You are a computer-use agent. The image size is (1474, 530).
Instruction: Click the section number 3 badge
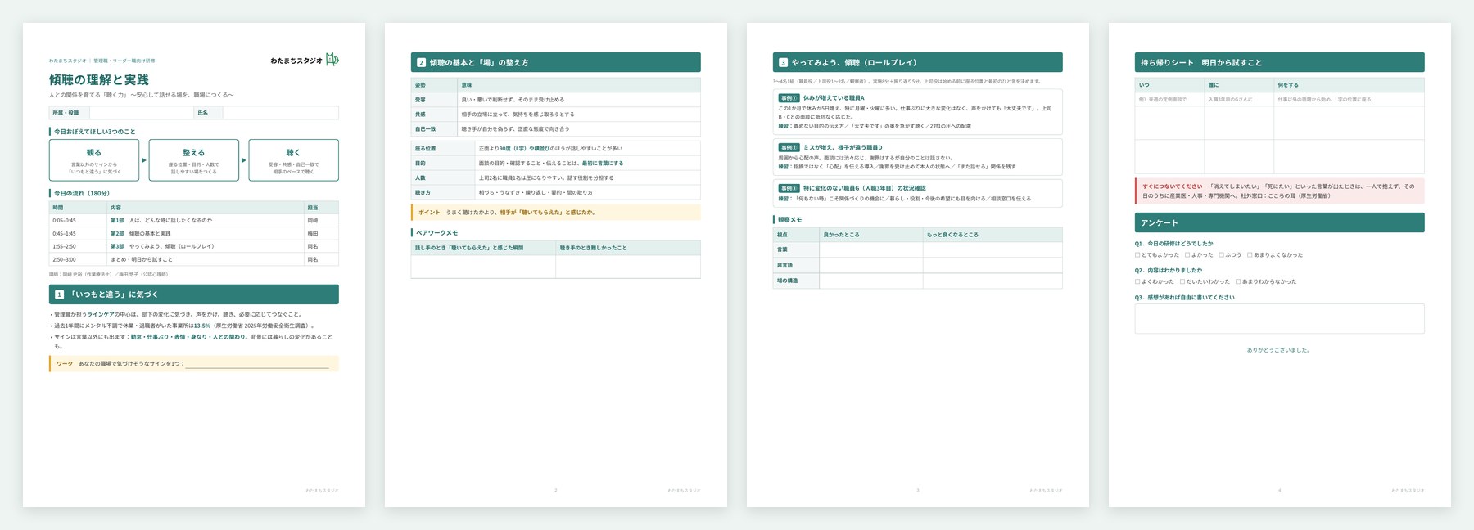pos(783,62)
